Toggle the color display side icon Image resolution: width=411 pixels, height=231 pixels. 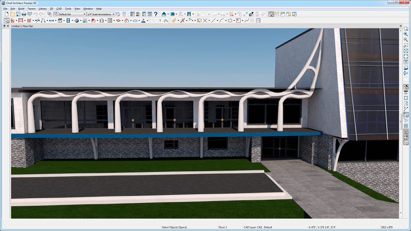point(406,87)
